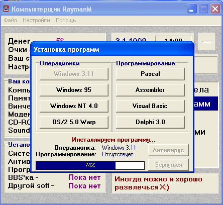This screenshot has height=205, width=223.
Task: Click the Денег label
Action: tap(19, 41)
